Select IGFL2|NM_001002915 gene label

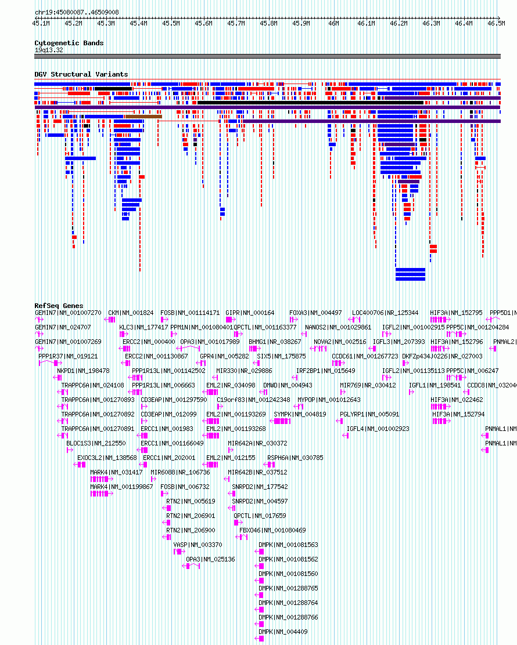[414, 327]
